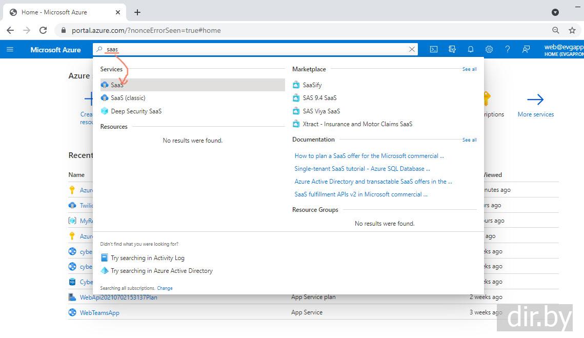Click See all next to Marketplace
The width and height of the screenshot is (584, 338).
(469, 69)
